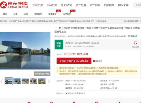Open the 珍品拍卖 top navigation tab
The height and width of the screenshot is (103, 141).
coord(52,5)
